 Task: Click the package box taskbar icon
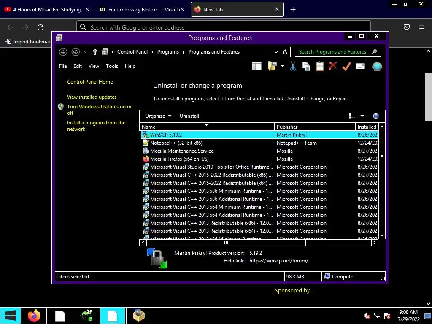[x=138, y=316]
